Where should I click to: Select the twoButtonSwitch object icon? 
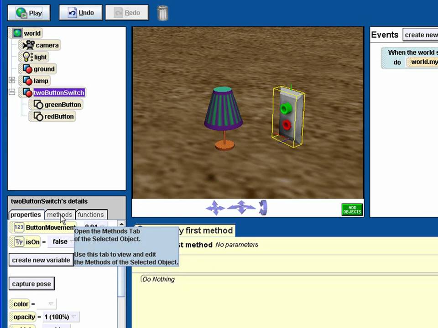tap(27, 92)
